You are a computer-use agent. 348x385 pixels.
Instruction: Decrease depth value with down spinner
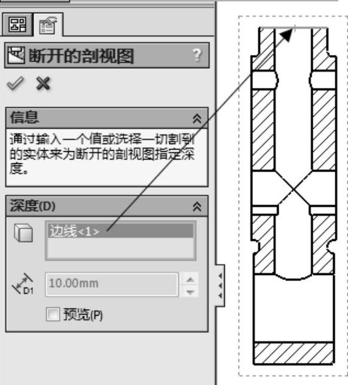pyautogui.click(x=190, y=292)
